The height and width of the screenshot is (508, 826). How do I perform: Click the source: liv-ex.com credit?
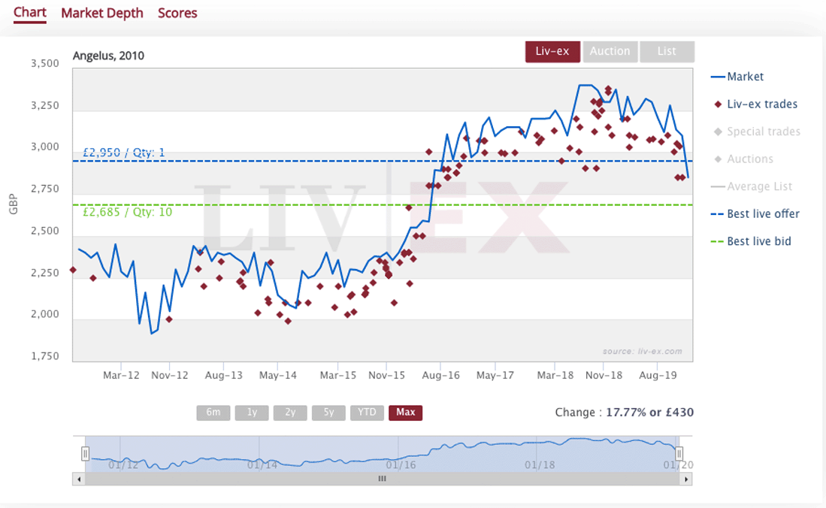pos(642,352)
